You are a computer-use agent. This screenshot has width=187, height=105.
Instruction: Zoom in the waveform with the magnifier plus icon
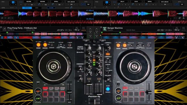tap(2, 18)
